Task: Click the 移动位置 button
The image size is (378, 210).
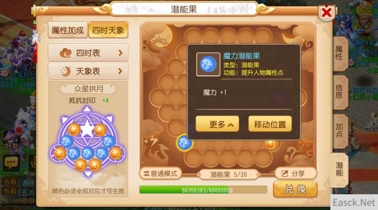Action: click(270, 124)
